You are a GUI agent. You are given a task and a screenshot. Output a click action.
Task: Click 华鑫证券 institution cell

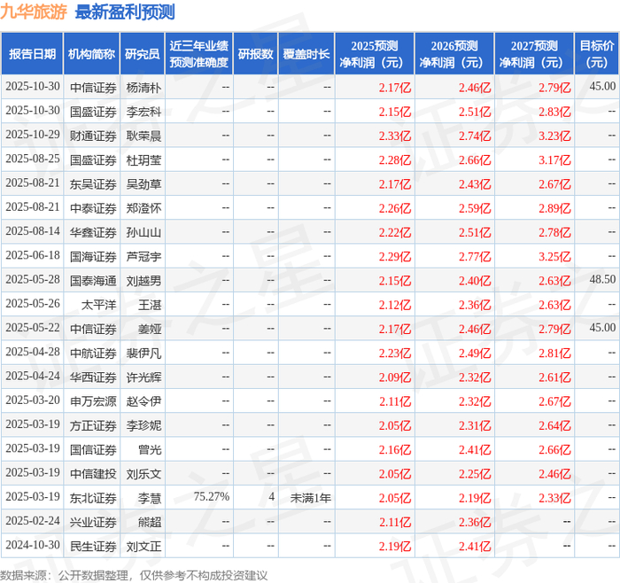(93, 232)
